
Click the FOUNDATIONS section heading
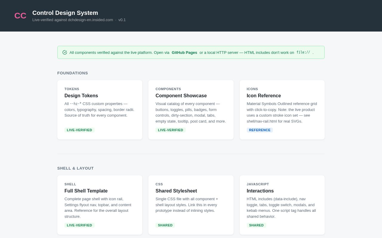point(73,73)
